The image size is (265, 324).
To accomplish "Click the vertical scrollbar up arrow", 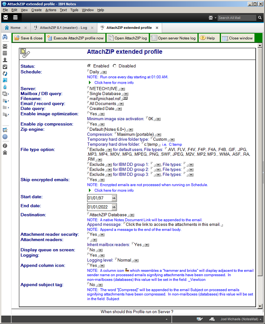I will [260, 45].
